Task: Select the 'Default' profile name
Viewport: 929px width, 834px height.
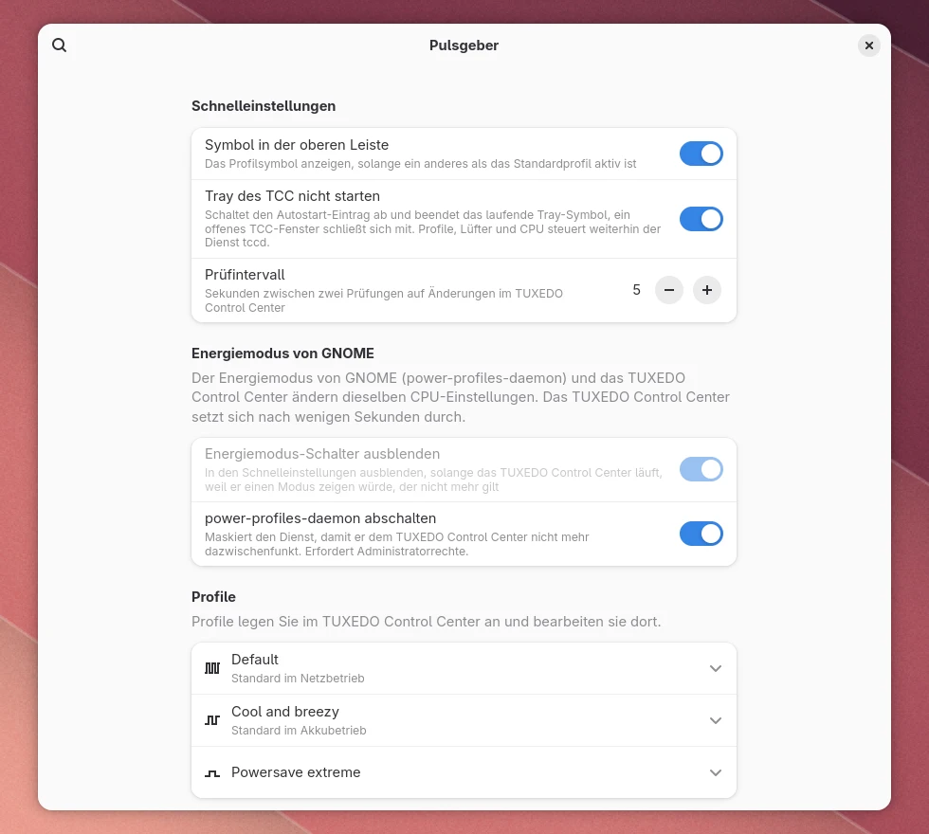Action: tap(255, 660)
